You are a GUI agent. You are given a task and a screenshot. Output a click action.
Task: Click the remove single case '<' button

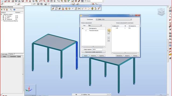pos(109,38)
